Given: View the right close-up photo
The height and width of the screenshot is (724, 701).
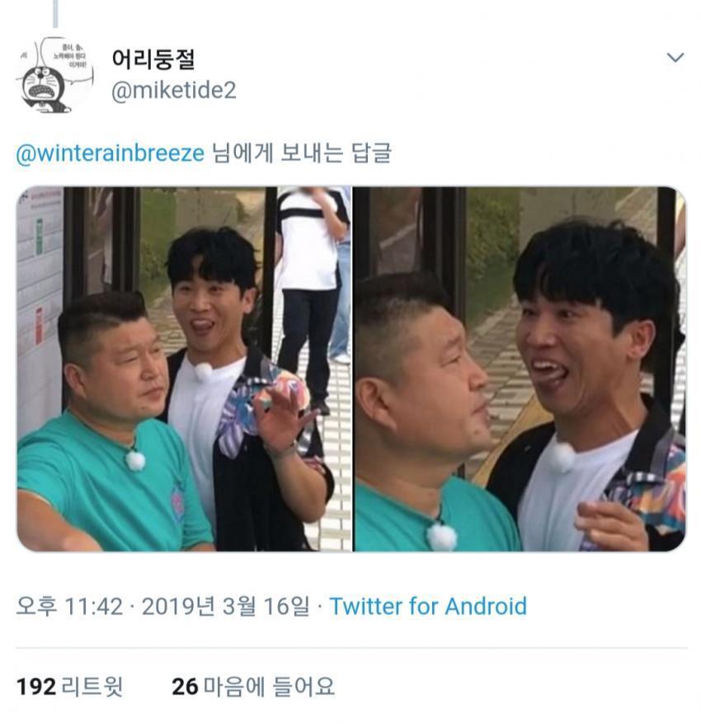Looking at the screenshot, I should (520, 369).
